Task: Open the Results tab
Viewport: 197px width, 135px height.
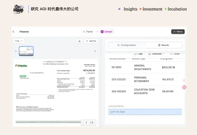Action: [163, 45]
